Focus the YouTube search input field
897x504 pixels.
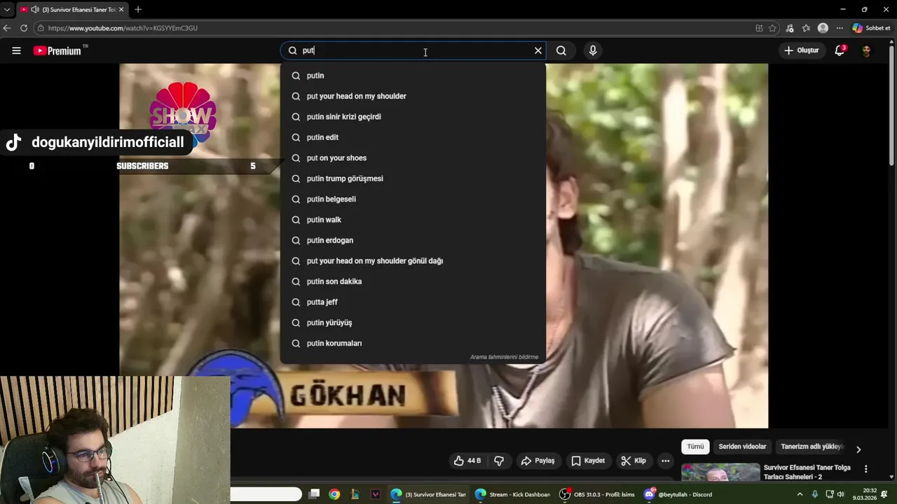[x=413, y=50]
